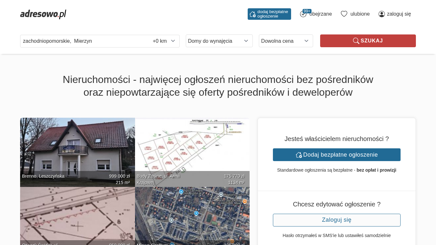Image resolution: width=436 pixels, height=245 pixels.
Task: Expand the +0 km radius dropdown
Action: (164, 41)
